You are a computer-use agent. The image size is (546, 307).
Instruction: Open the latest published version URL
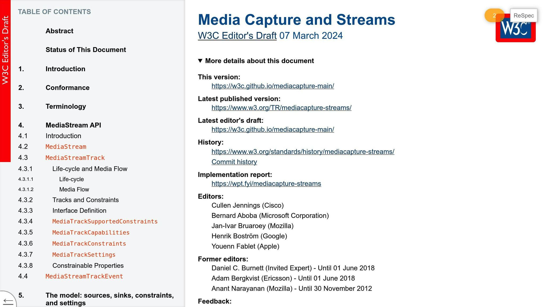point(281,108)
